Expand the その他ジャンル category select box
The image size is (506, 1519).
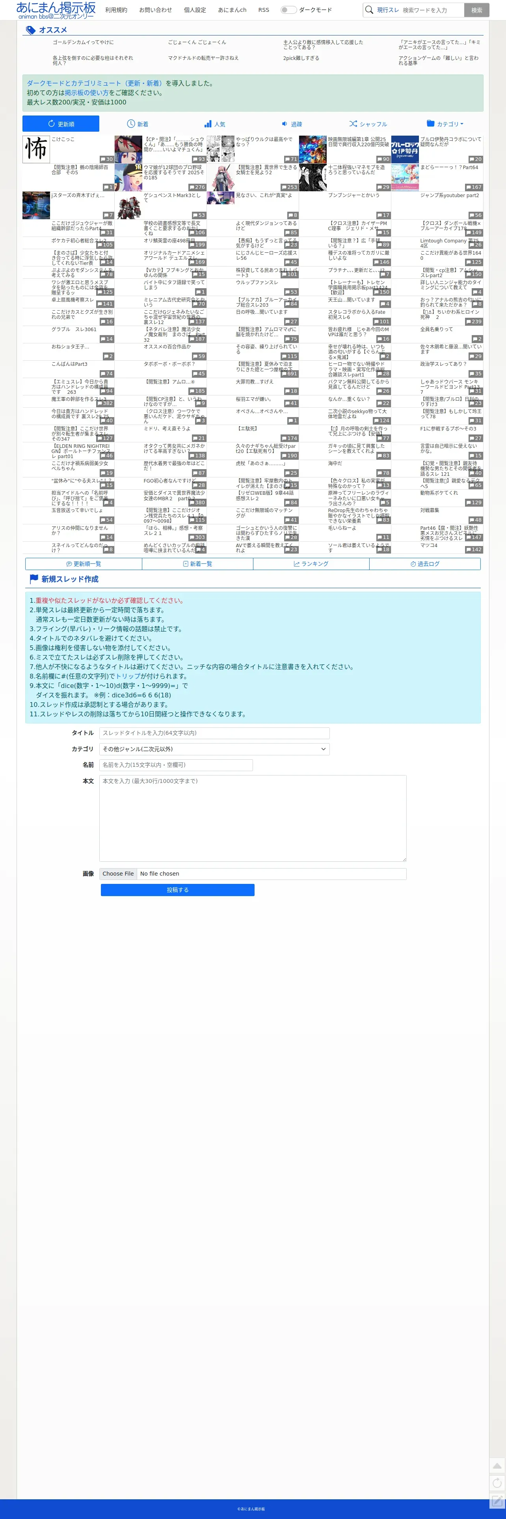point(214,749)
